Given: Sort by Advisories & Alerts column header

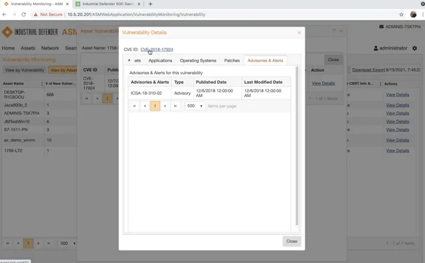Looking at the screenshot, I should [149, 82].
